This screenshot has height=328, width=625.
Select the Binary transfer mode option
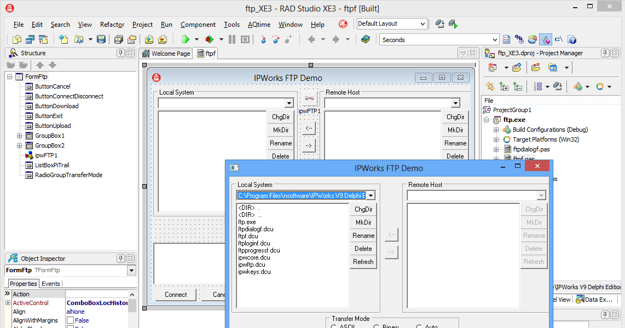377,326
